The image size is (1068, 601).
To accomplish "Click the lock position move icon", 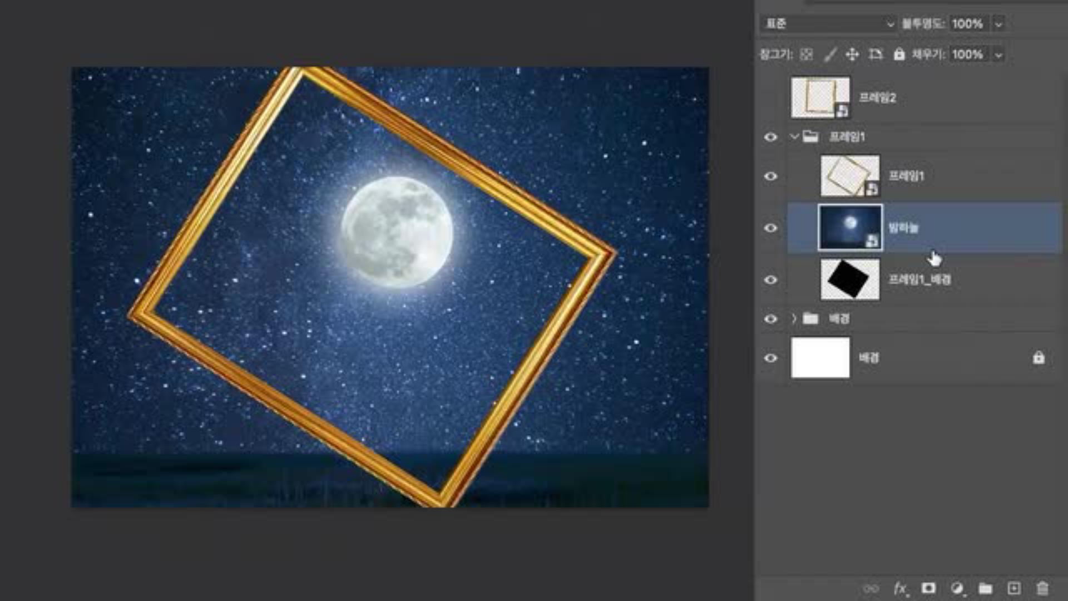I will point(852,55).
